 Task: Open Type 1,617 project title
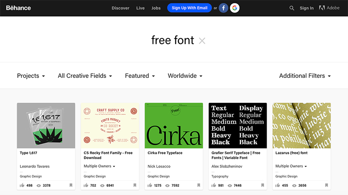(x=28, y=153)
